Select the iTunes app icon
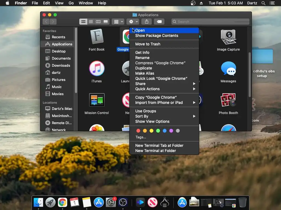The width and height of the screenshot is (281, 210). 97,69
